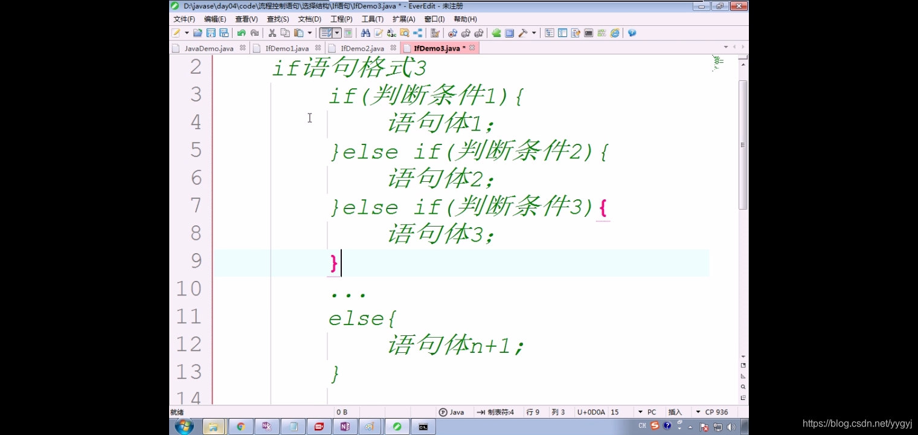
Task: Run tools with the hammer icon
Action: click(523, 33)
